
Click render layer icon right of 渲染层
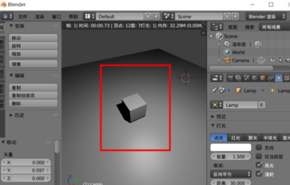(258, 44)
